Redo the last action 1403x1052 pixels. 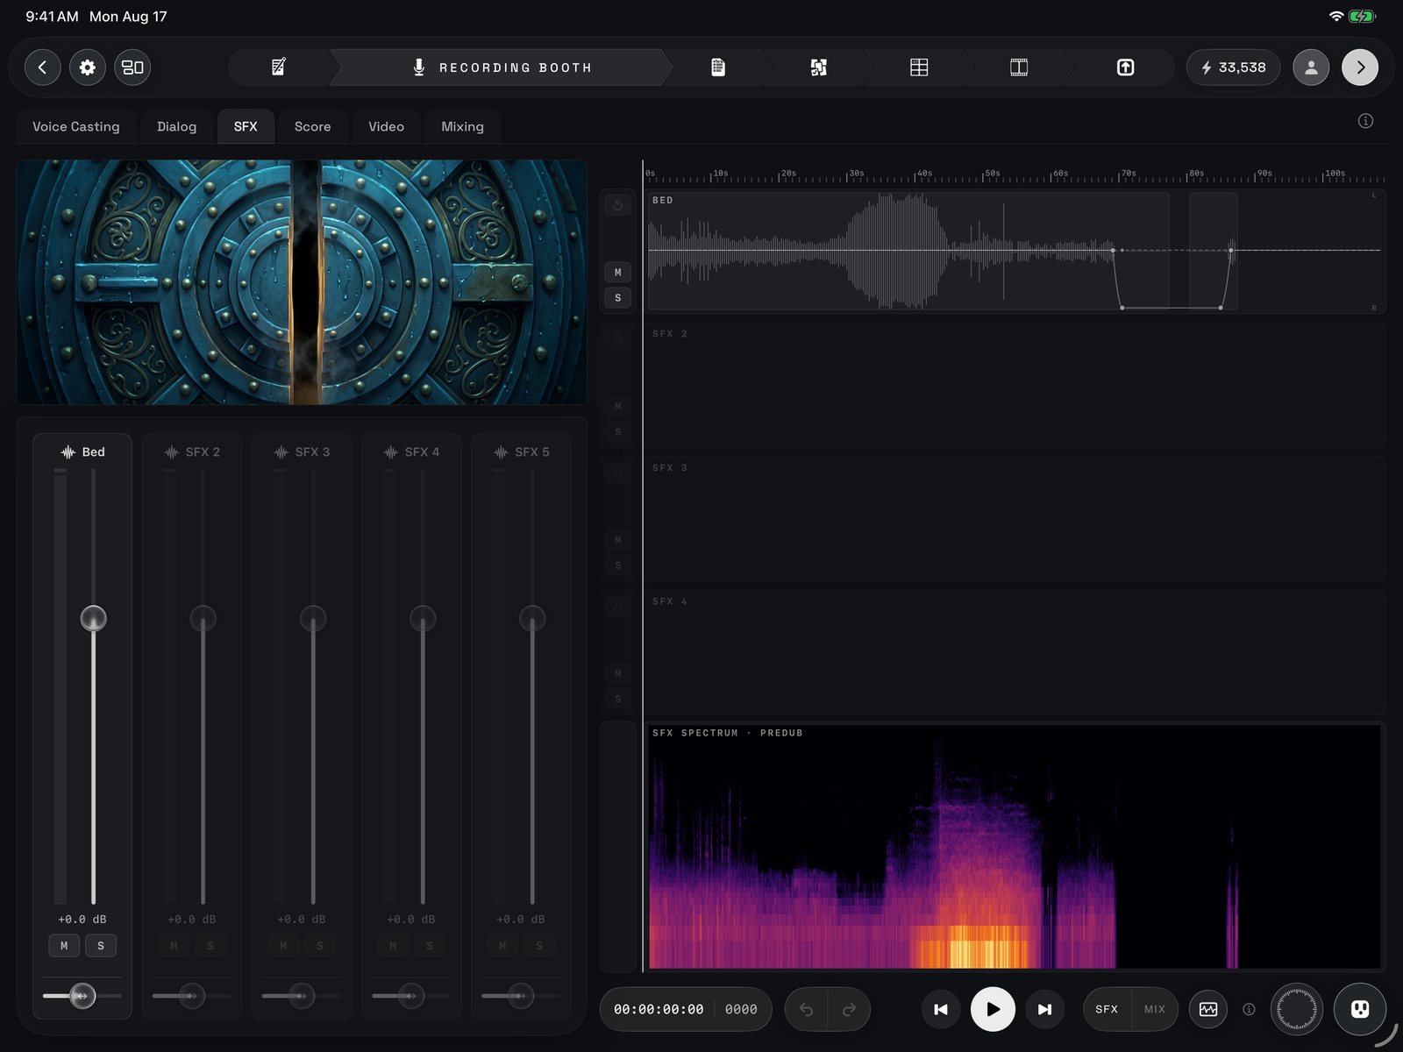pos(849,1010)
